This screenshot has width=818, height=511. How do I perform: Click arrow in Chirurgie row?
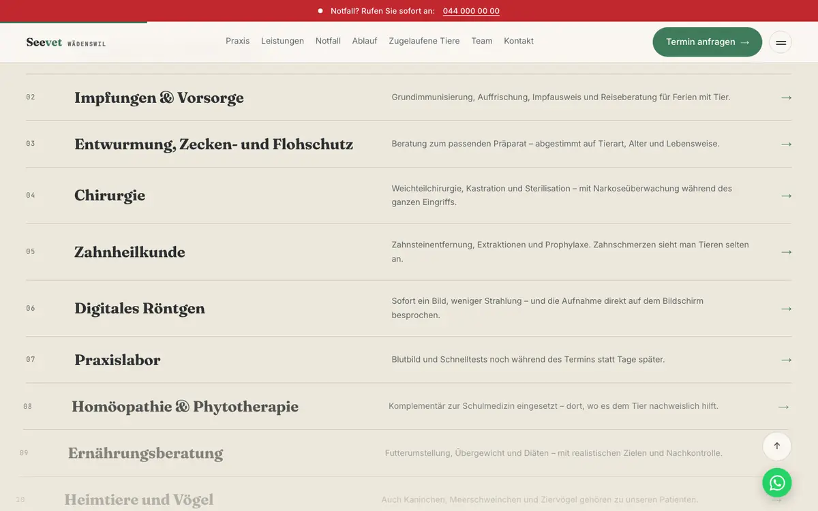coord(786,196)
